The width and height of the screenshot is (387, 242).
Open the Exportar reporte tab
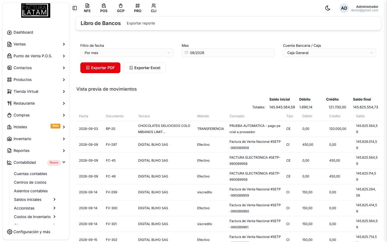click(x=141, y=23)
